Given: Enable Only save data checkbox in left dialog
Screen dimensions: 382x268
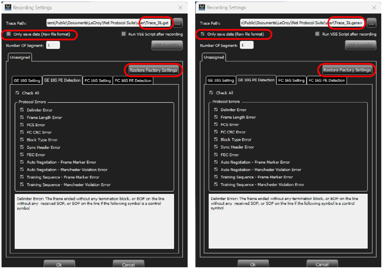Looking at the screenshot, I should click(9, 34).
